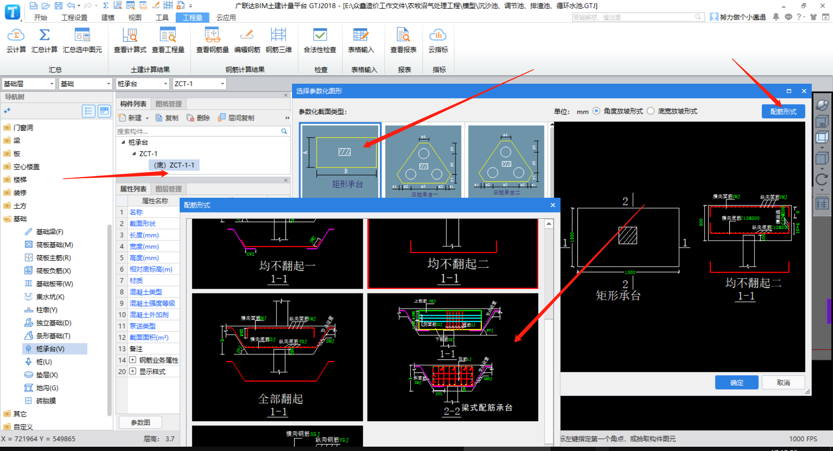Click 删除 in component list toolbar
Viewport: 833px width, 451px height.
pos(198,118)
